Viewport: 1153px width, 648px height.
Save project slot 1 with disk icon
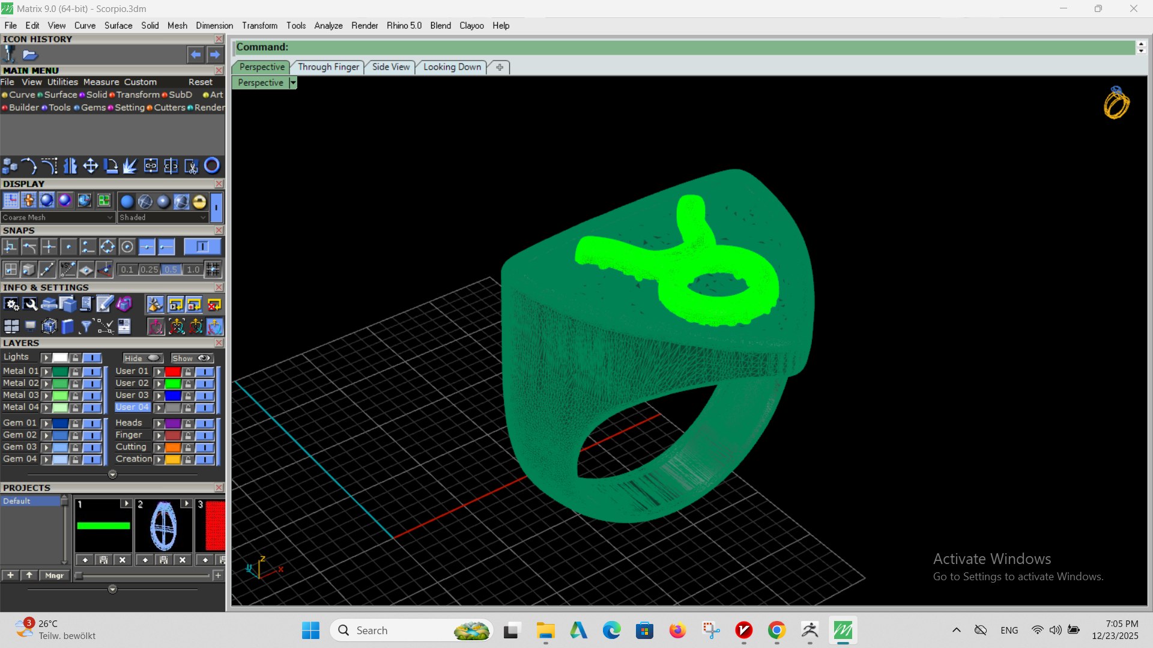(x=103, y=560)
